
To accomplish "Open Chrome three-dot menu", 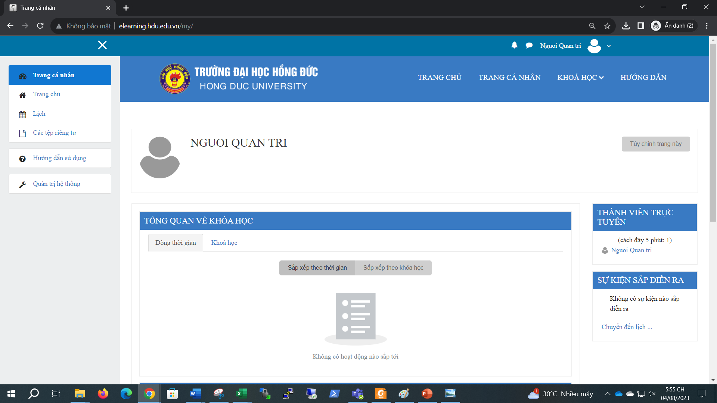I will (x=707, y=26).
